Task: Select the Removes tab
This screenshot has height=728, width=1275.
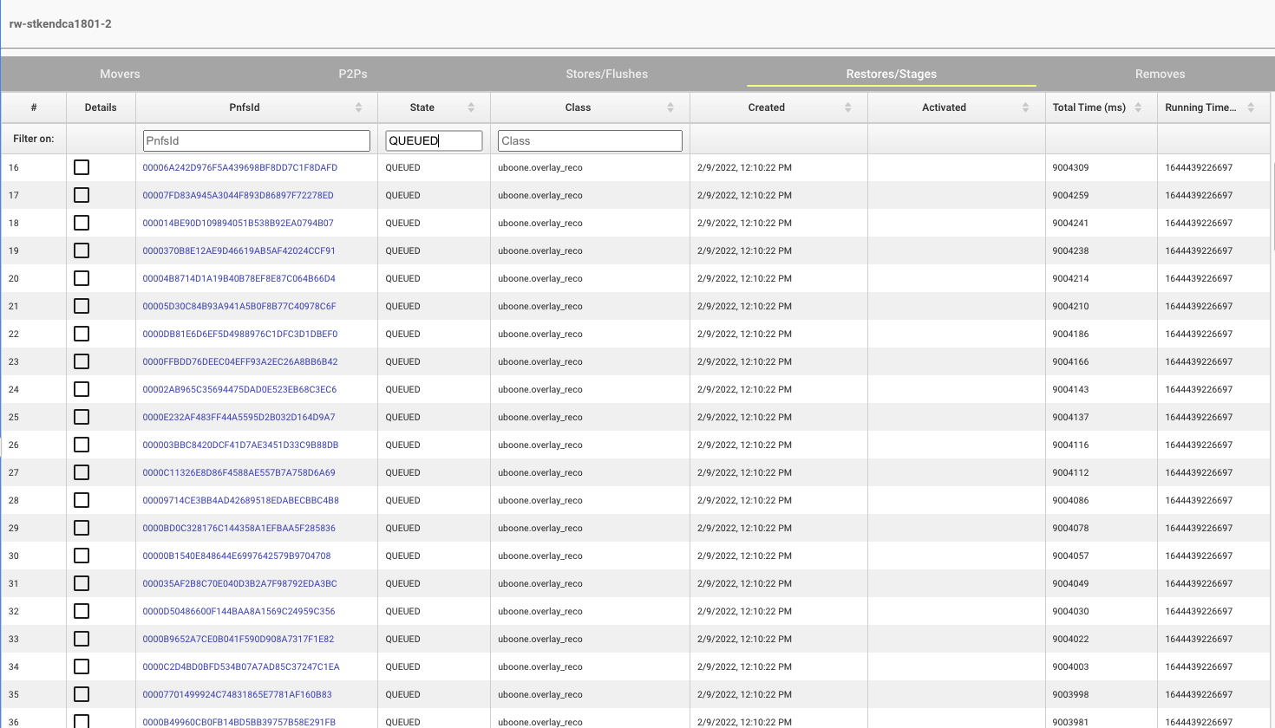Action: pyautogui.click(x=1160, y=74)
